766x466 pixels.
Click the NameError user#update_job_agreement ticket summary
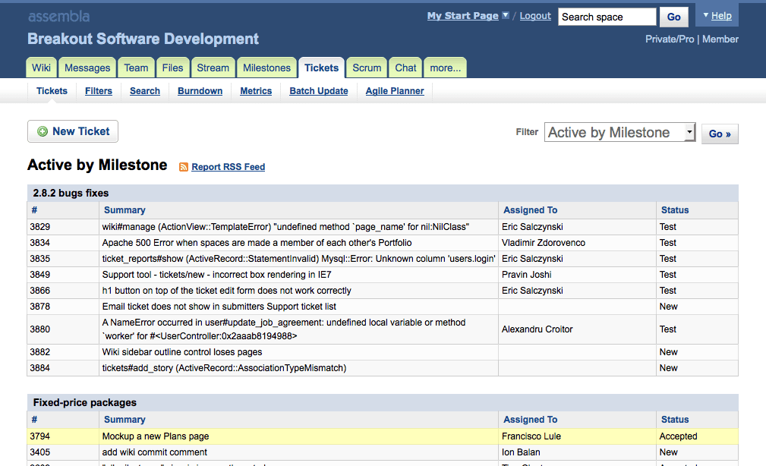284,329
